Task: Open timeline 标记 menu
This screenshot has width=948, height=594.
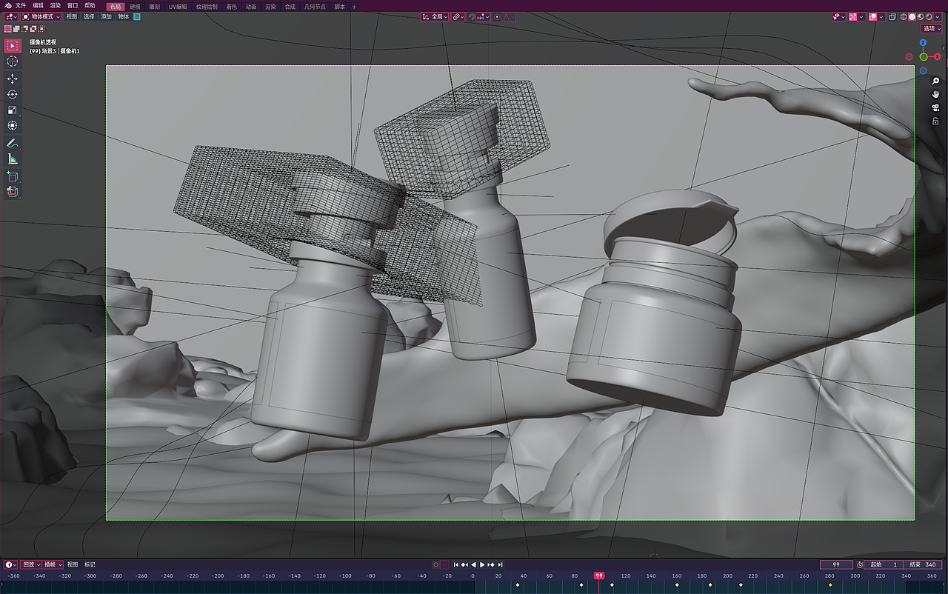Action: point(90,564)
